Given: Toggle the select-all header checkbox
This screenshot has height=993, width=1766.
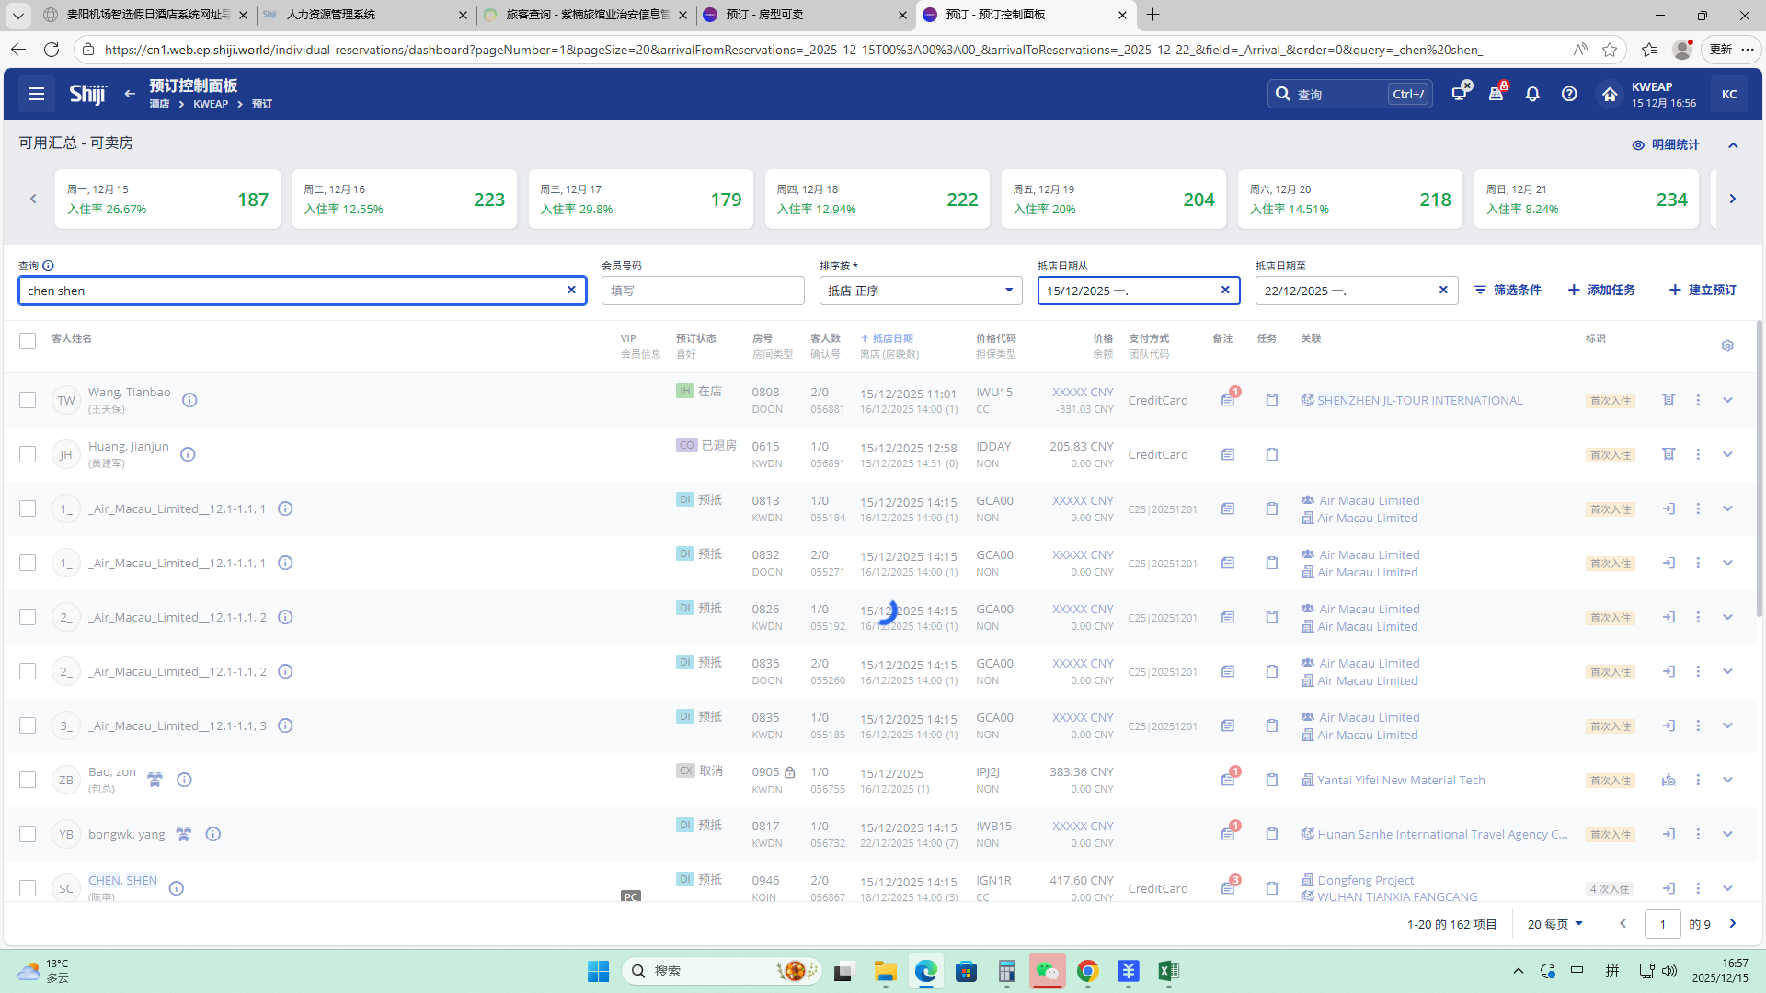Looking at the screenshot, I should 28,341.
